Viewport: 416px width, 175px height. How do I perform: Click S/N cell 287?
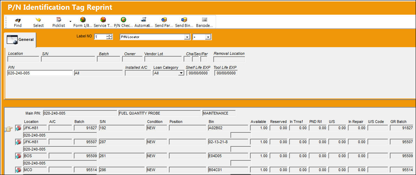coord(122,142)
